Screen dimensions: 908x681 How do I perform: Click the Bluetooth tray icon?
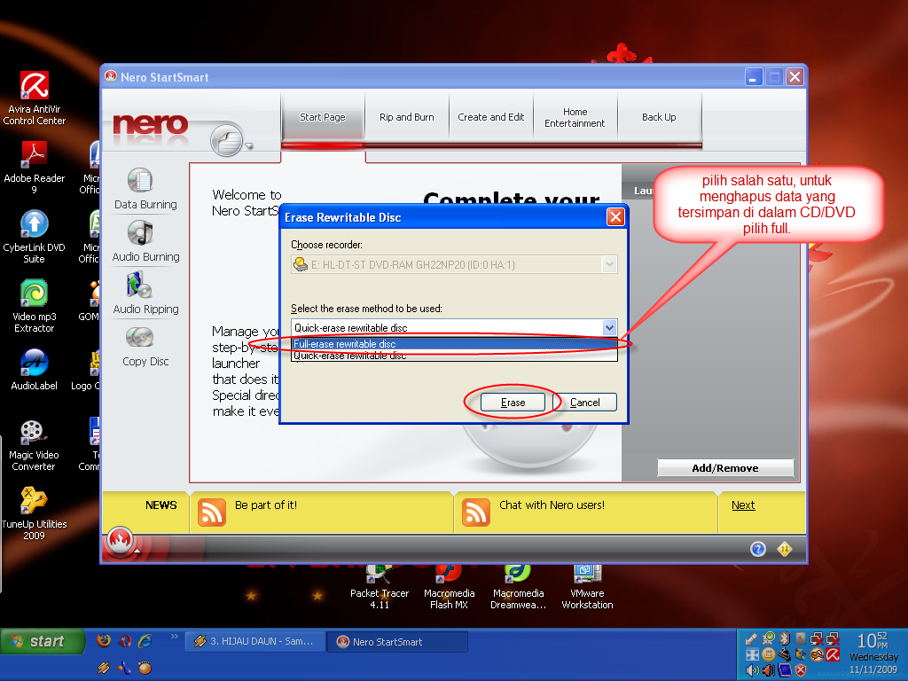785,638
